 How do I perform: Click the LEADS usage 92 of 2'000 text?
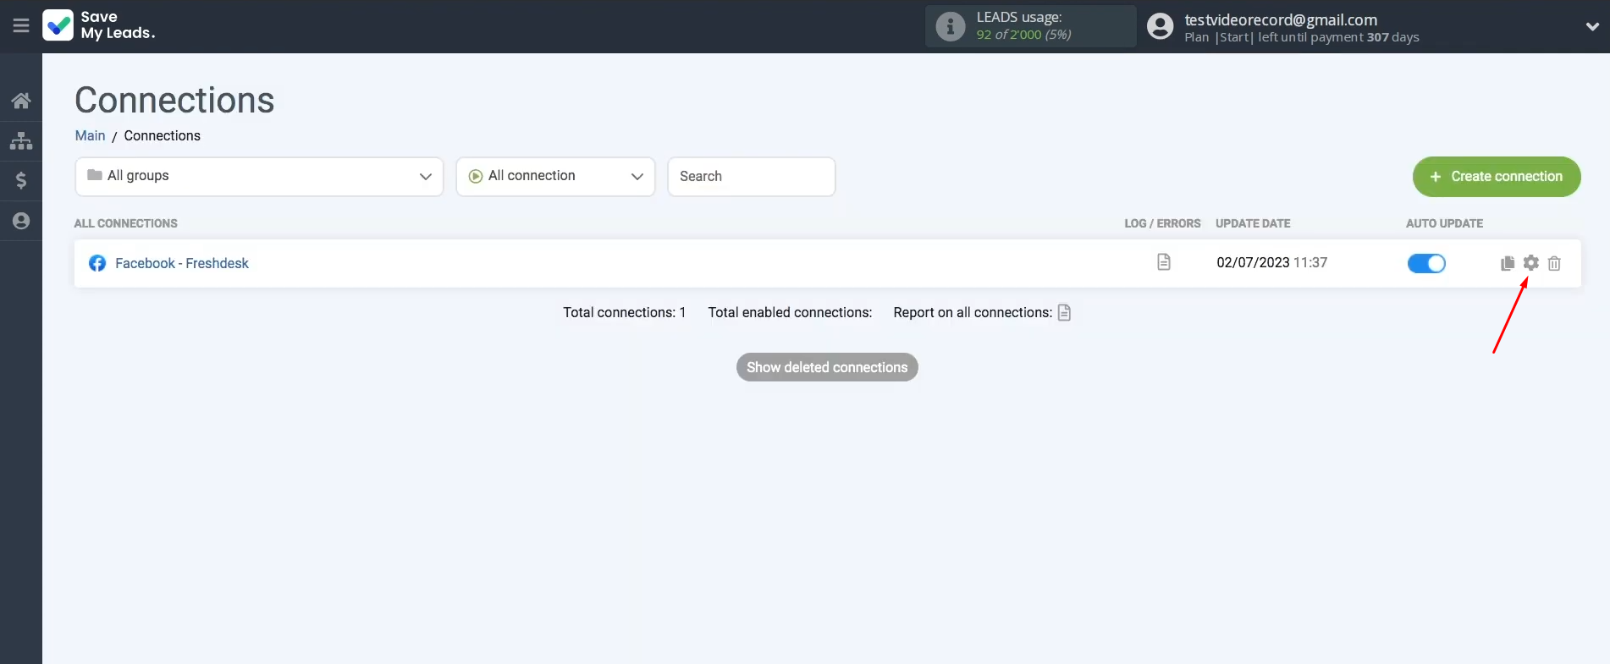click(x=1023, y=35)
